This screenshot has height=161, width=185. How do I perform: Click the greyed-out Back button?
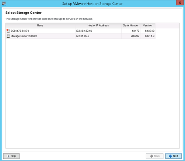click(155, 156)
